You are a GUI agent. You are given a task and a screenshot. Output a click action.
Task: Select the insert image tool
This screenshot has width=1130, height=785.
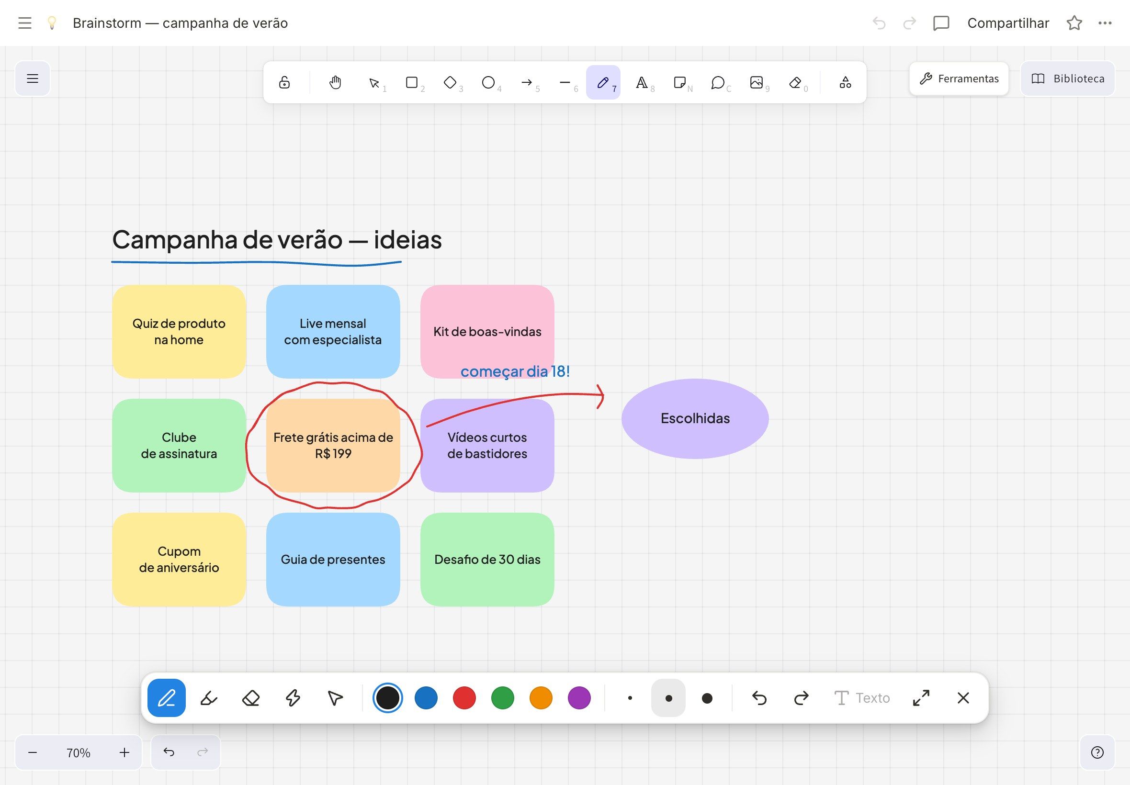(x=757, y=82)
